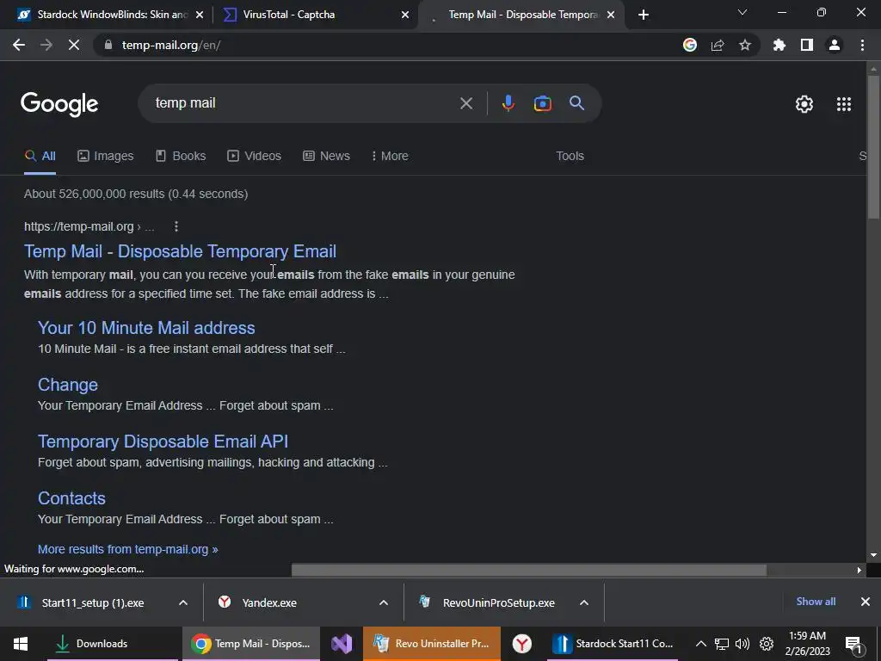The image size is (881, 661).
Task: Expand Start11_setup (1).exe download options
Action: tap(183, 602)
